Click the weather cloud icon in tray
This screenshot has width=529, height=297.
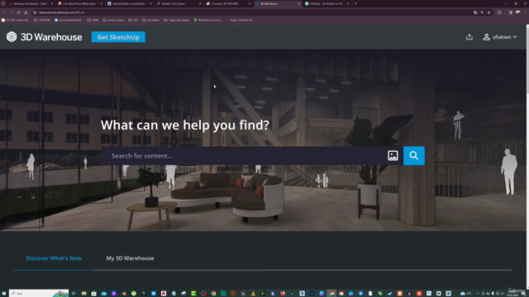(463, 294)
